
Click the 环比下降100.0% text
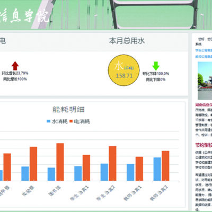[x=156, y=74]
